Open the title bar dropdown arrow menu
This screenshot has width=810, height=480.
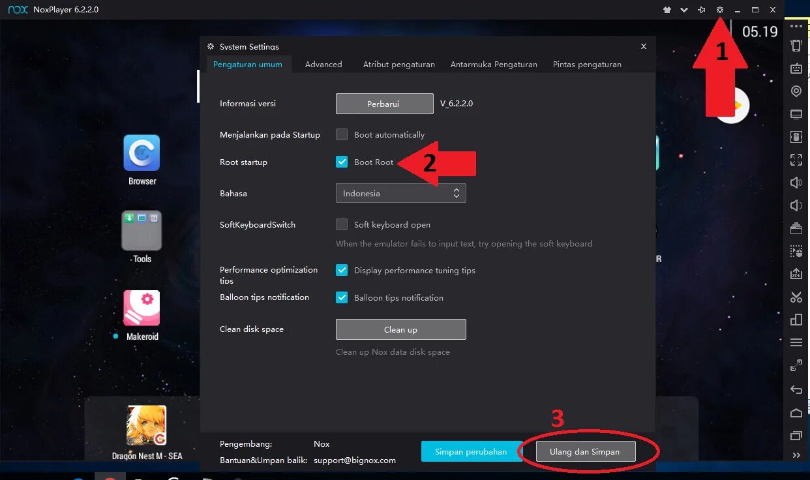684,10
